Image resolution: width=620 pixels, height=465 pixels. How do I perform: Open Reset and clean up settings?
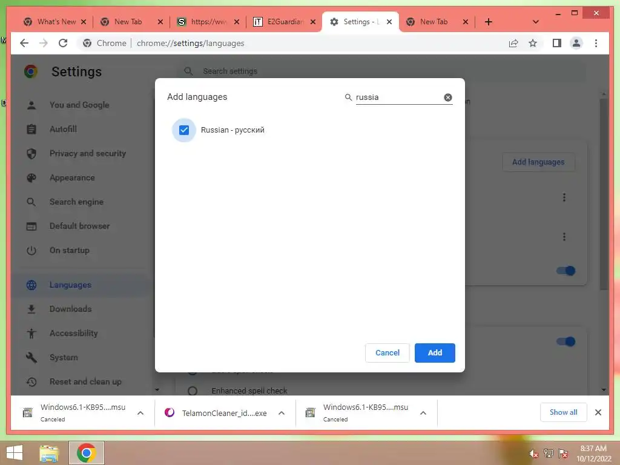[85, 381]
